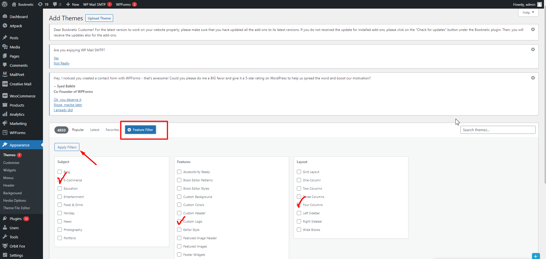Open the Customize submenu item
546x259 pixels.
pyautogui.click(x=11, y=163)
